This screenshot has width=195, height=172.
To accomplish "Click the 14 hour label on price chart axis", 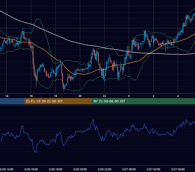I will point(7,96).
